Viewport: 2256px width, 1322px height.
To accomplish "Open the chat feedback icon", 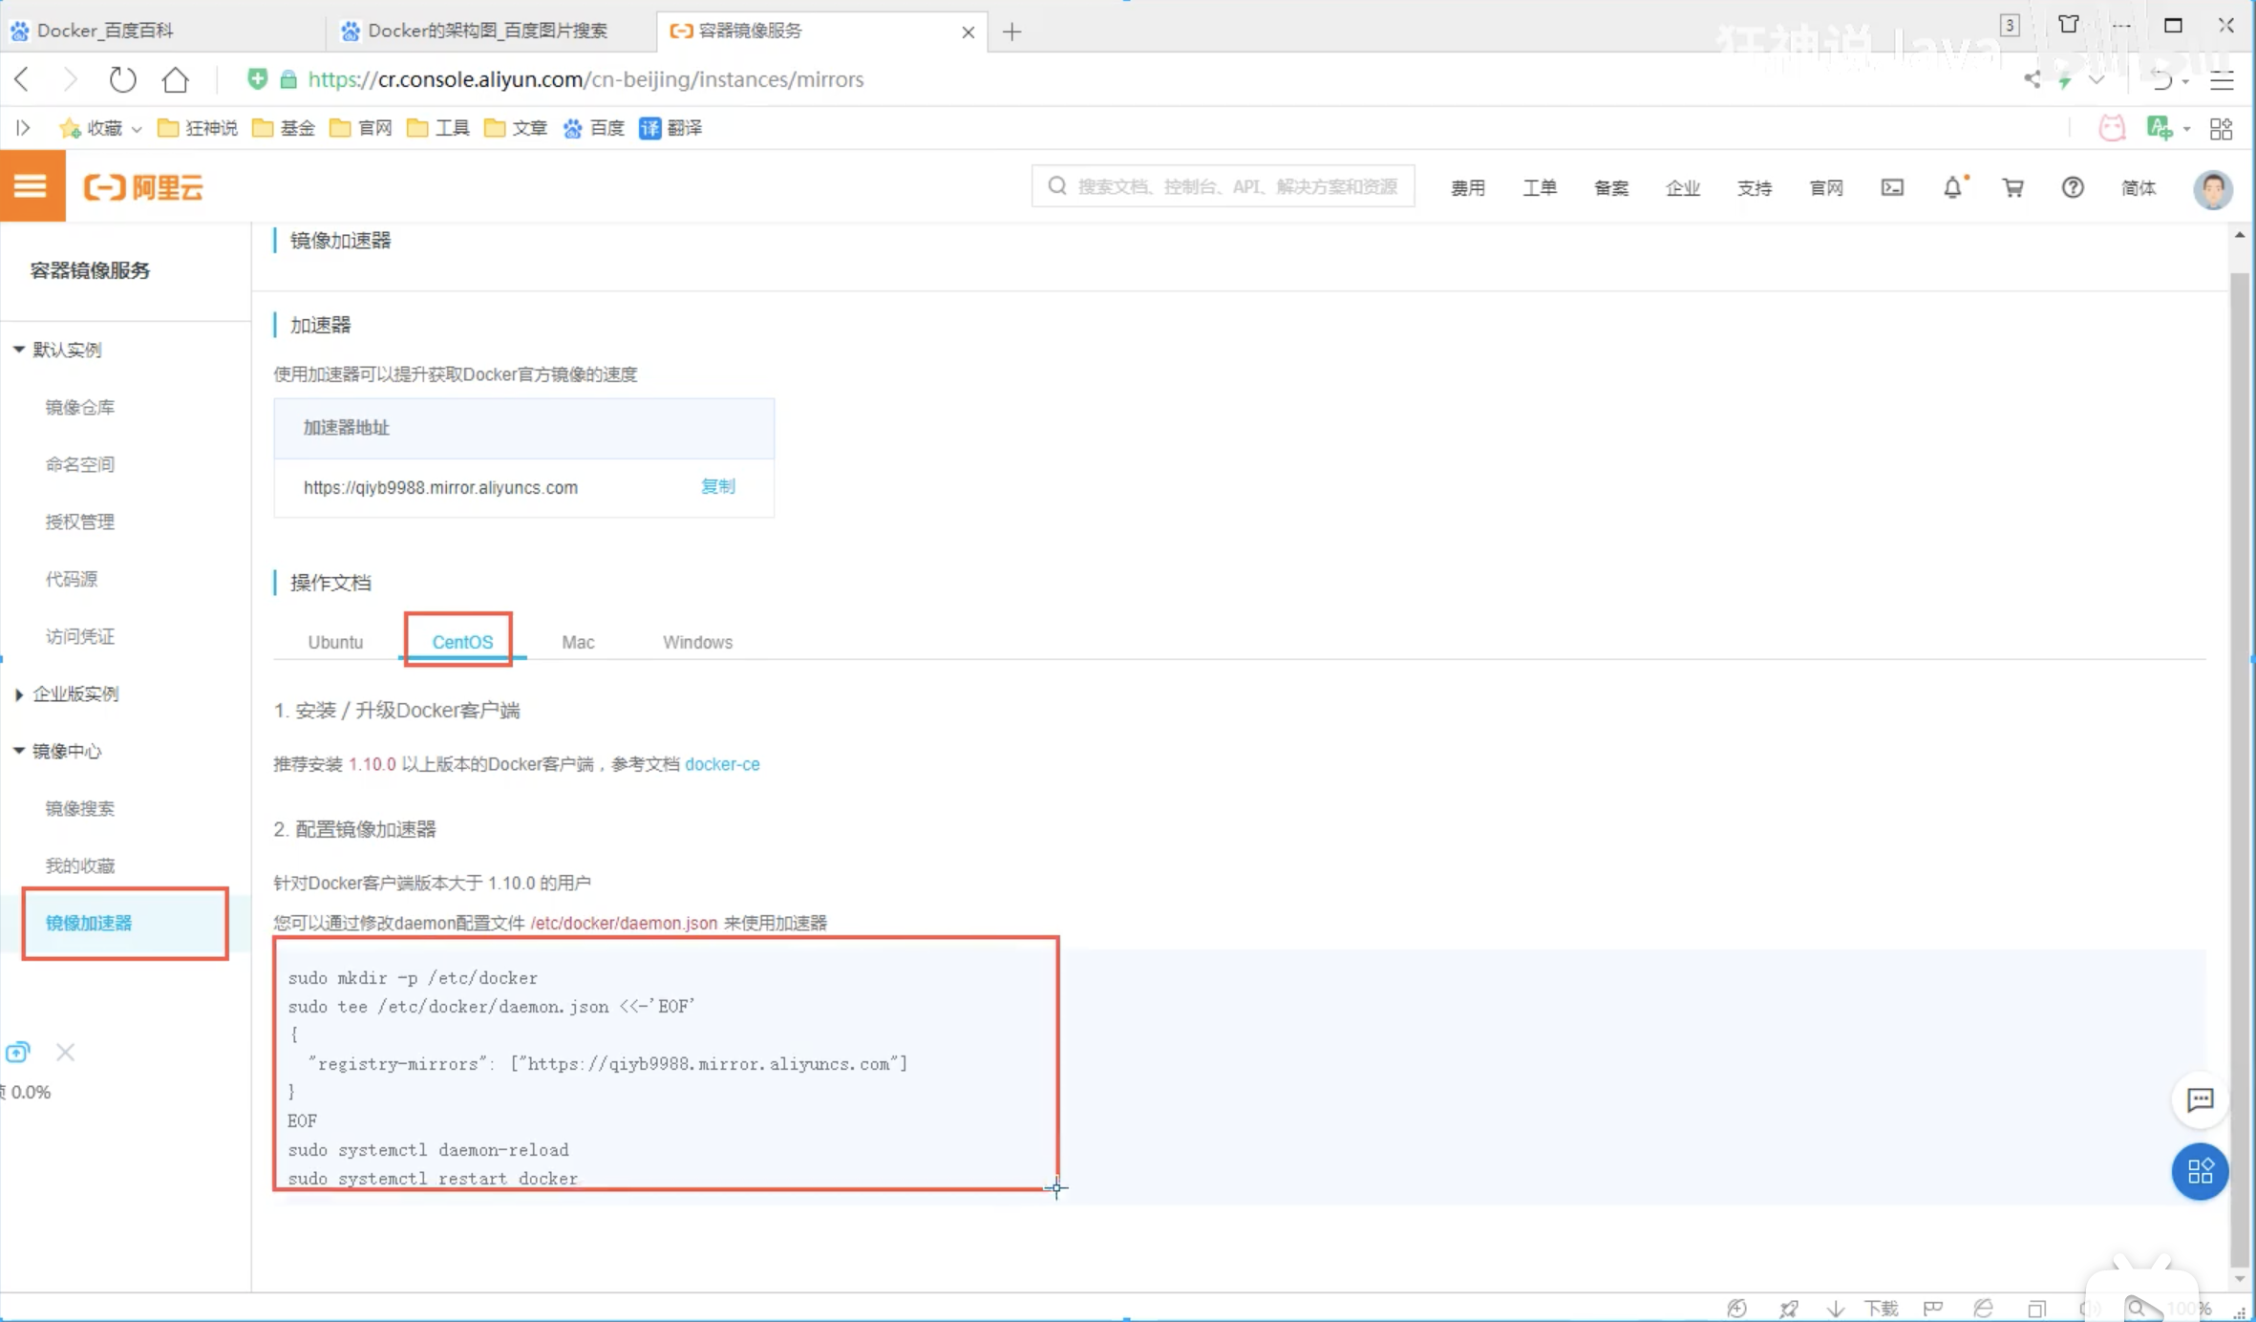I will pos(2200,1099).
